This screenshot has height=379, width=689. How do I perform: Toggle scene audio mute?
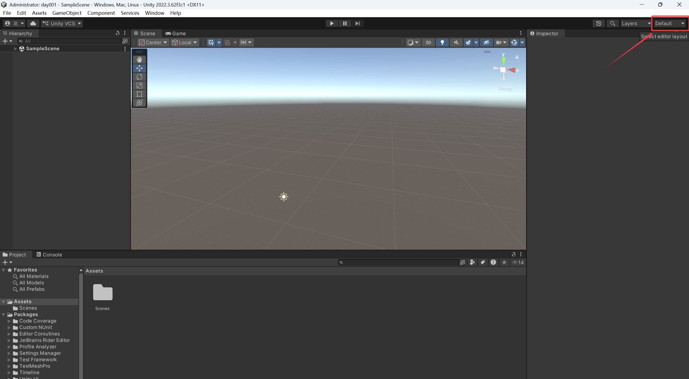click(456, 42)
